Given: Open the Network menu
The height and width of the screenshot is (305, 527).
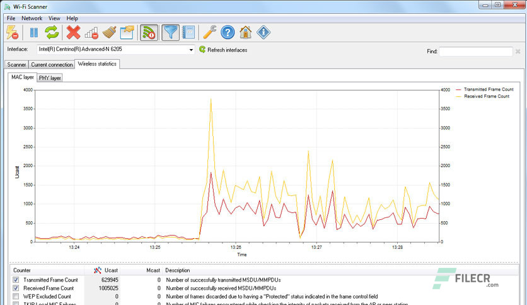Looking at the screenshot, I should click(x=32, y=18).
